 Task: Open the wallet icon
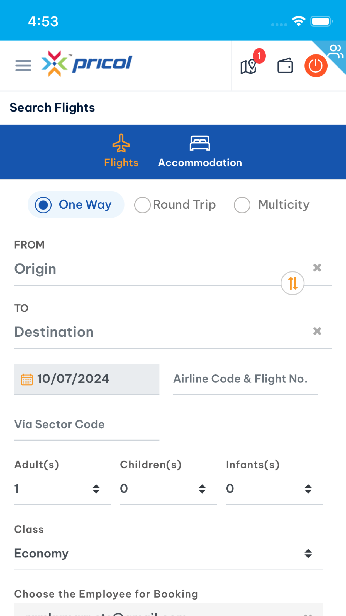[285, 66]
